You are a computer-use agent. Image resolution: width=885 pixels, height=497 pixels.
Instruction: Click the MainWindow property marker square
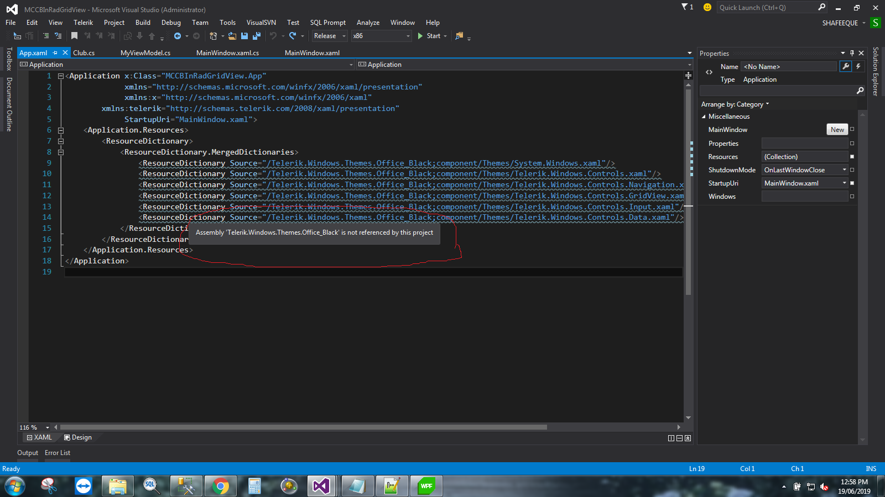point(852,129)
